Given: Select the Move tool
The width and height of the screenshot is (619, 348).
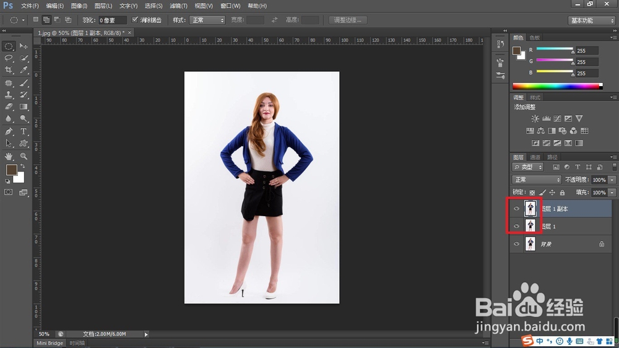Looking at the screenshot, I should click(24, 46).
